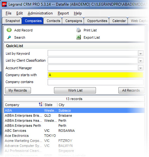Click the 13 records count label
This screenshot has height=157, width=149.
[x=74, y=99]
